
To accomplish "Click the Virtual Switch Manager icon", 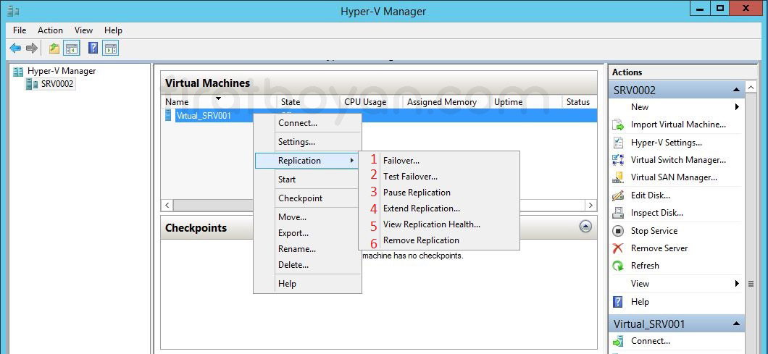I will click(x=618, y=160).
